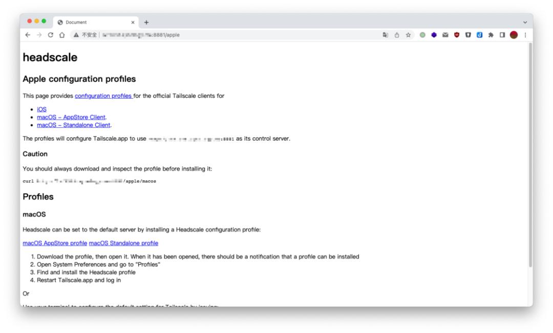Click the curl command line text
The width and height of the screenshot is (553, 333).
coord(89,181)
